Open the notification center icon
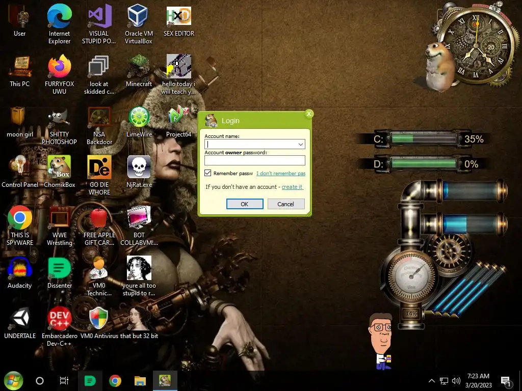 [506, 381]
